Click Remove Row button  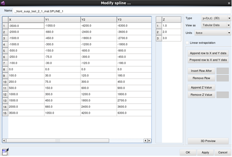coord(201,78)
